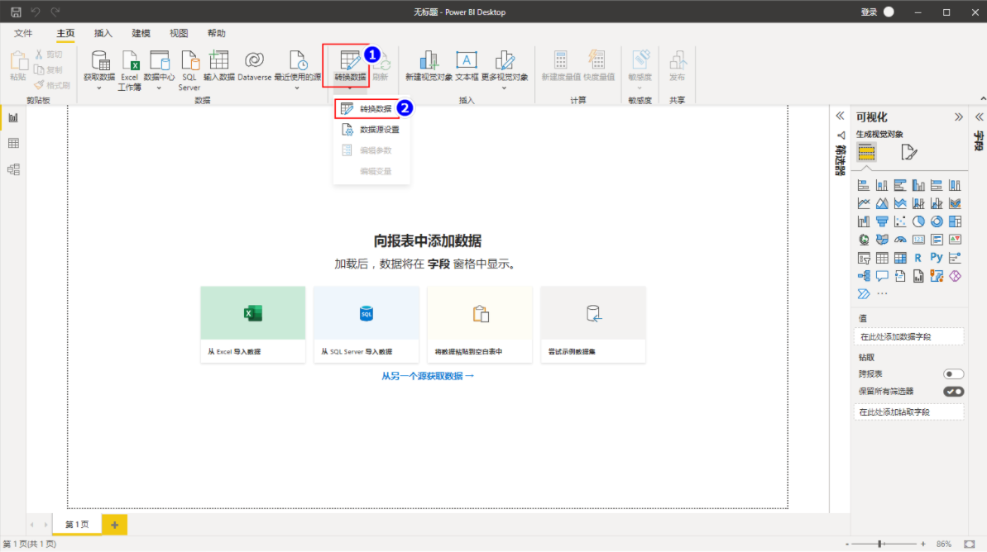Switch to report view in left sidebar
The image size is (987, 552).
13,117
